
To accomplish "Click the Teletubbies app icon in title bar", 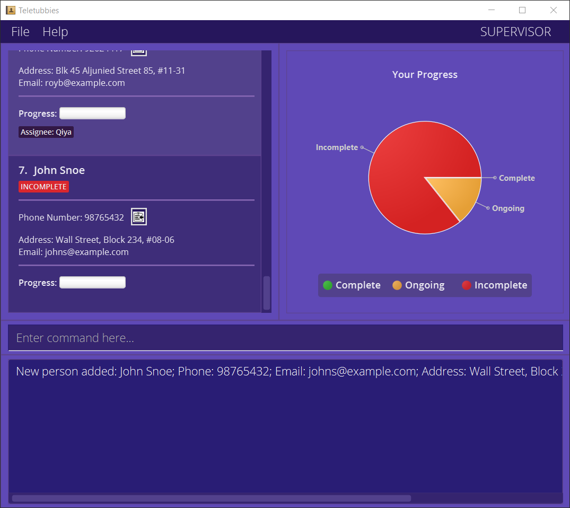I will point(10,10).
